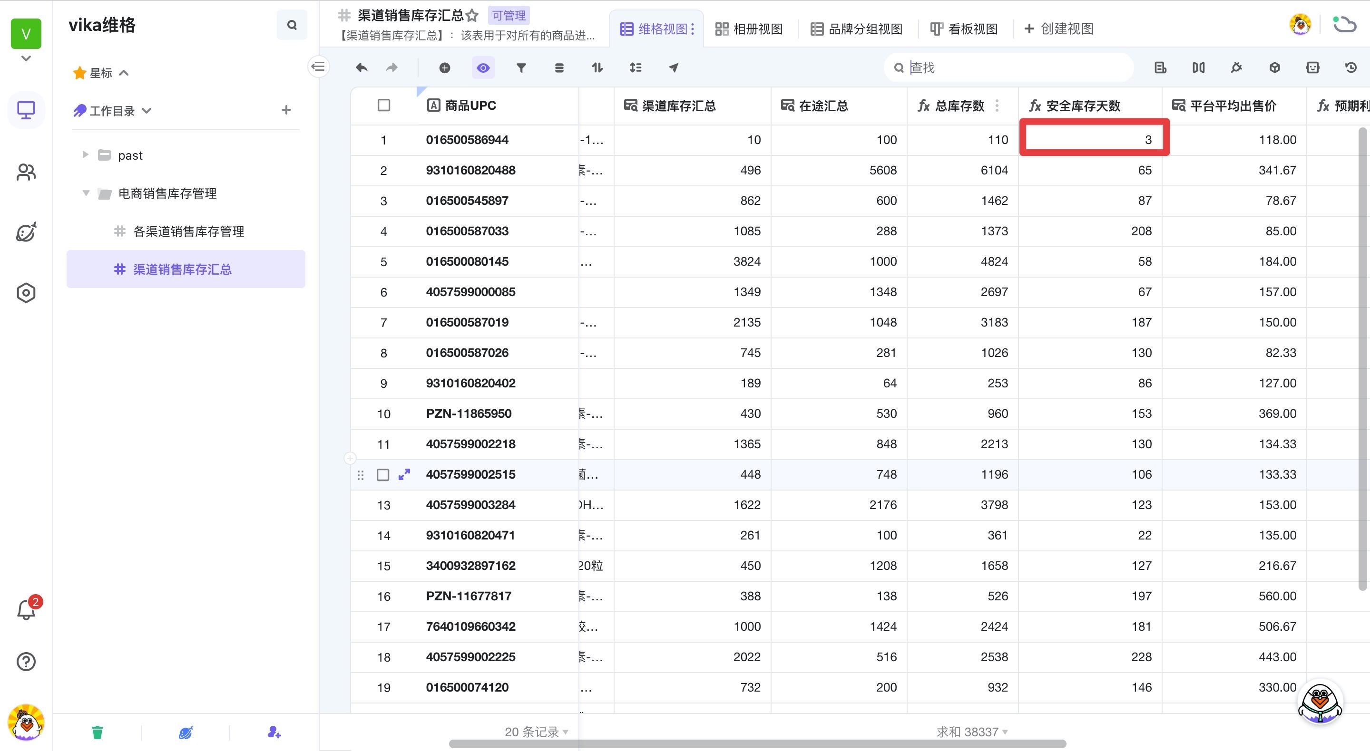Open the space switcher chevron

coord(26,58)
